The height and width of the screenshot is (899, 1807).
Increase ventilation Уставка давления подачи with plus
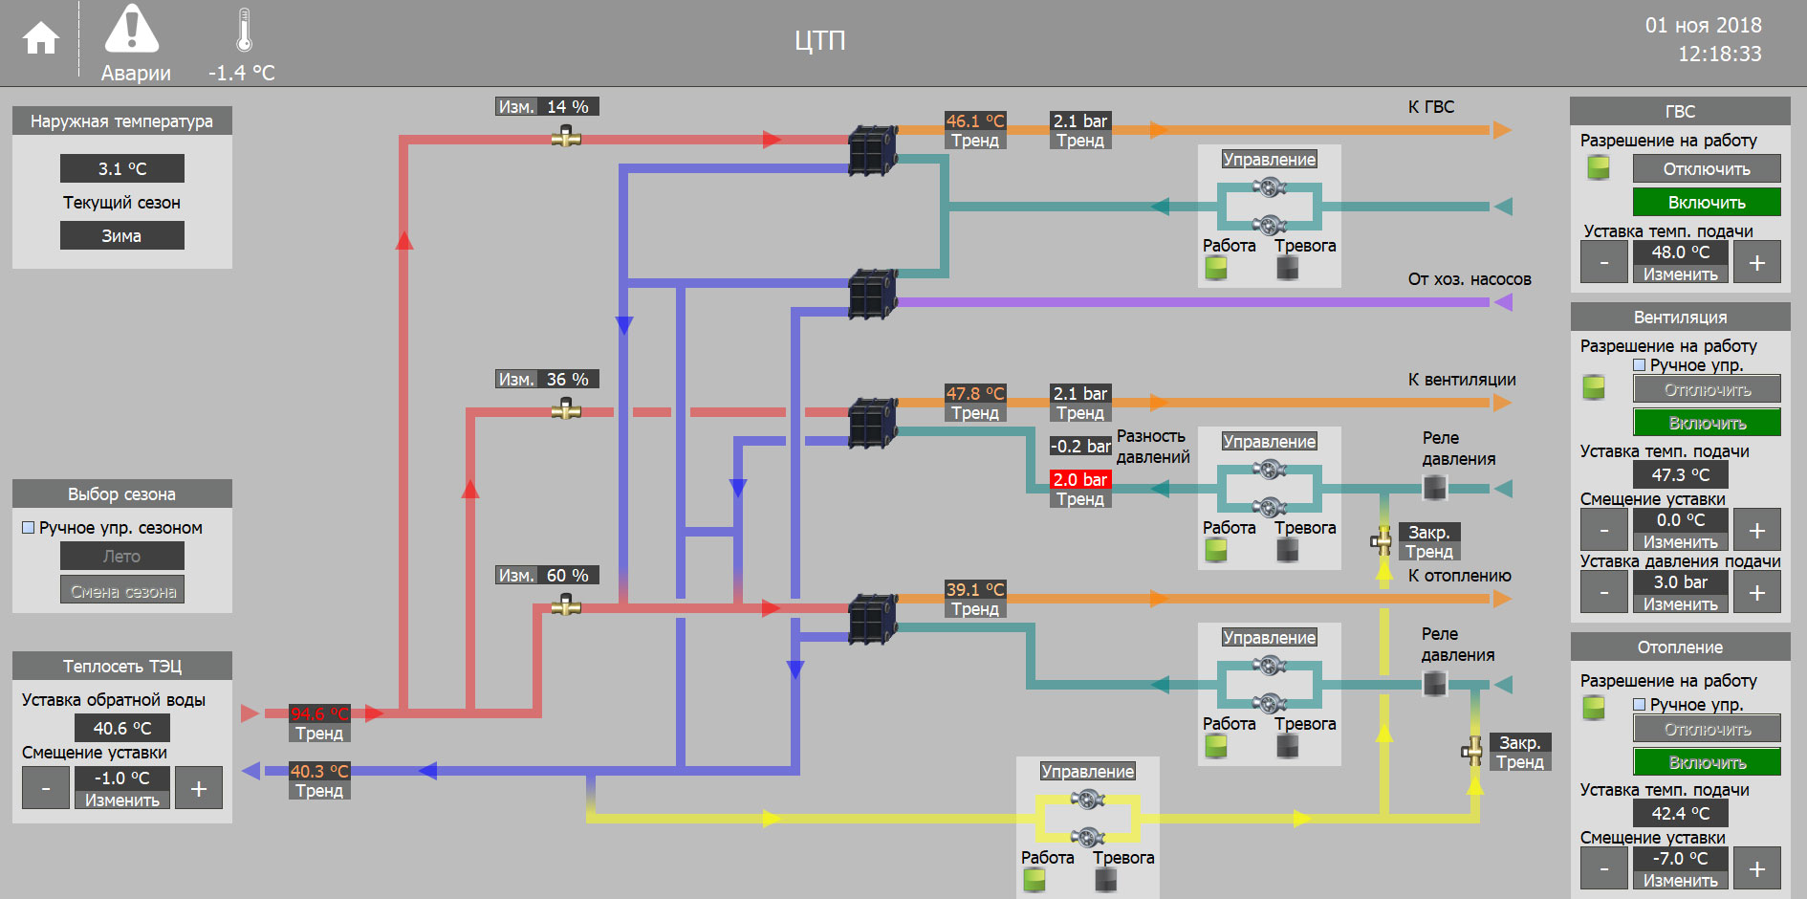[x=1757, y=593]
